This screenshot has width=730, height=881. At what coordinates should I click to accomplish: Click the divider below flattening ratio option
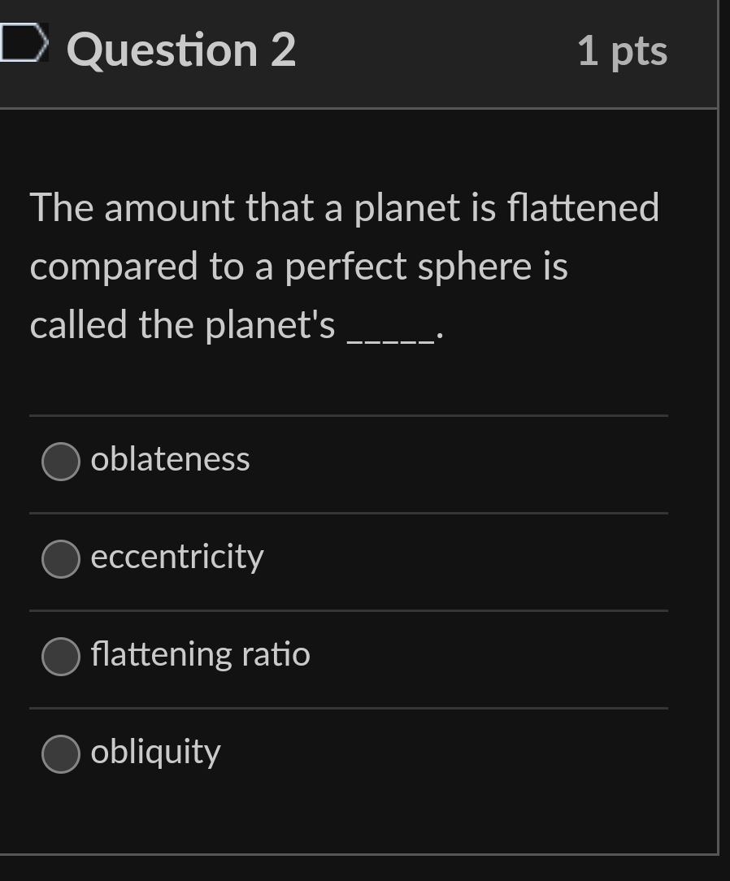click(348, 705)
